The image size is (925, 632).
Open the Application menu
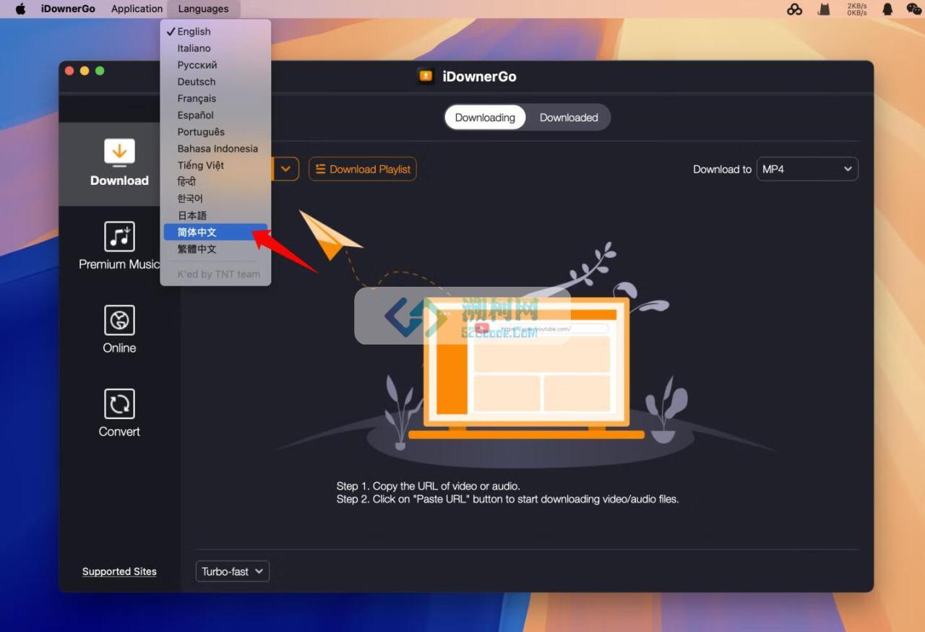[x=137, y=9]
